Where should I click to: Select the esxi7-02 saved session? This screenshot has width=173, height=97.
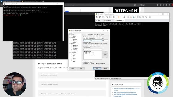coord(88,54)
